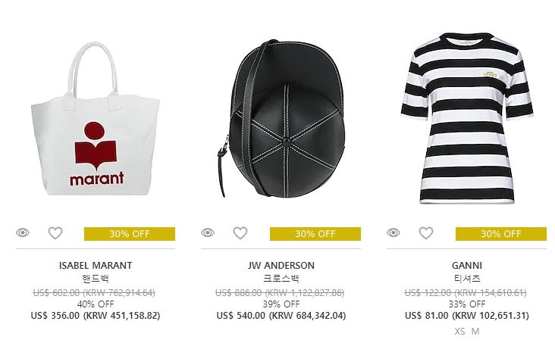The image size is (555, 343).
Task: Select size XS for Ganni t-shirt
Action: [x=459, y=332]
